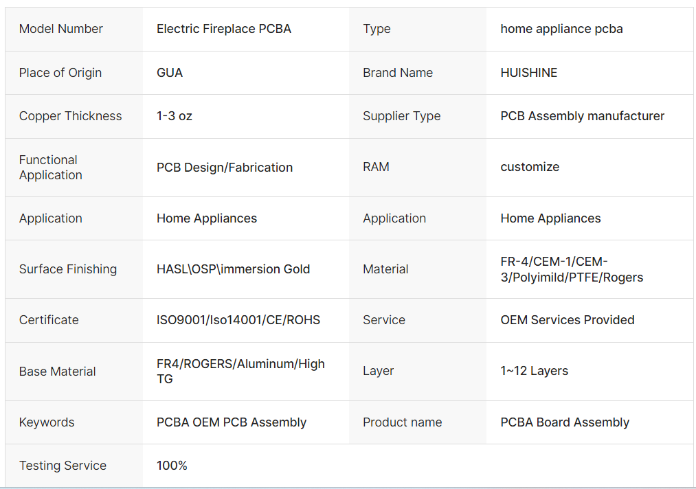Viewport: 696px width, 489px height.
Task: Select the 1-3 oz copper thickness value
Action: [x=175, y=116]
